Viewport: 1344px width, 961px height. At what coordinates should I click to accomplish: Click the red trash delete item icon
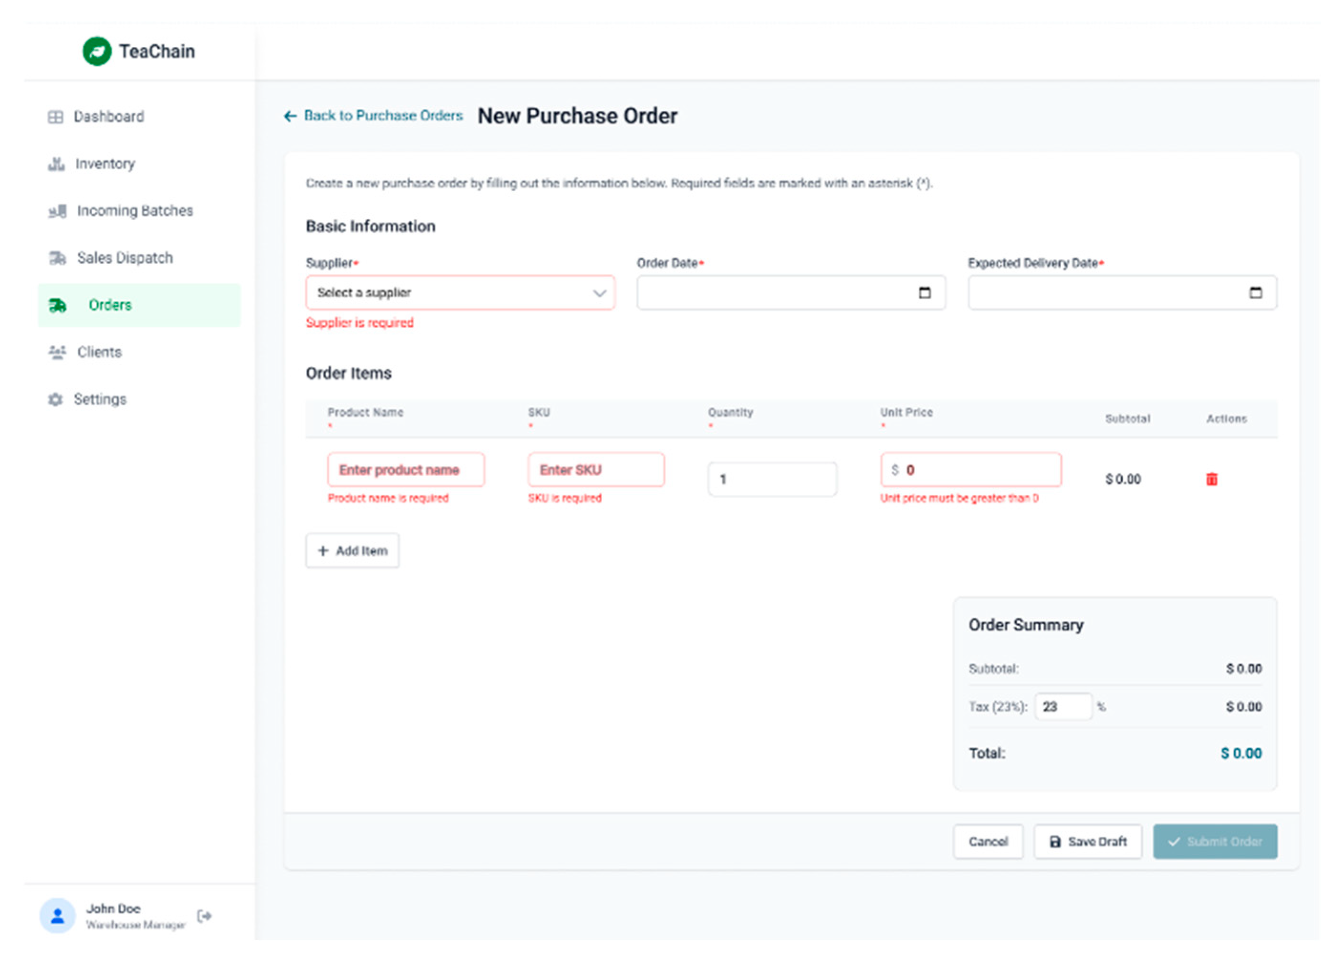[x=1211, y=479]
